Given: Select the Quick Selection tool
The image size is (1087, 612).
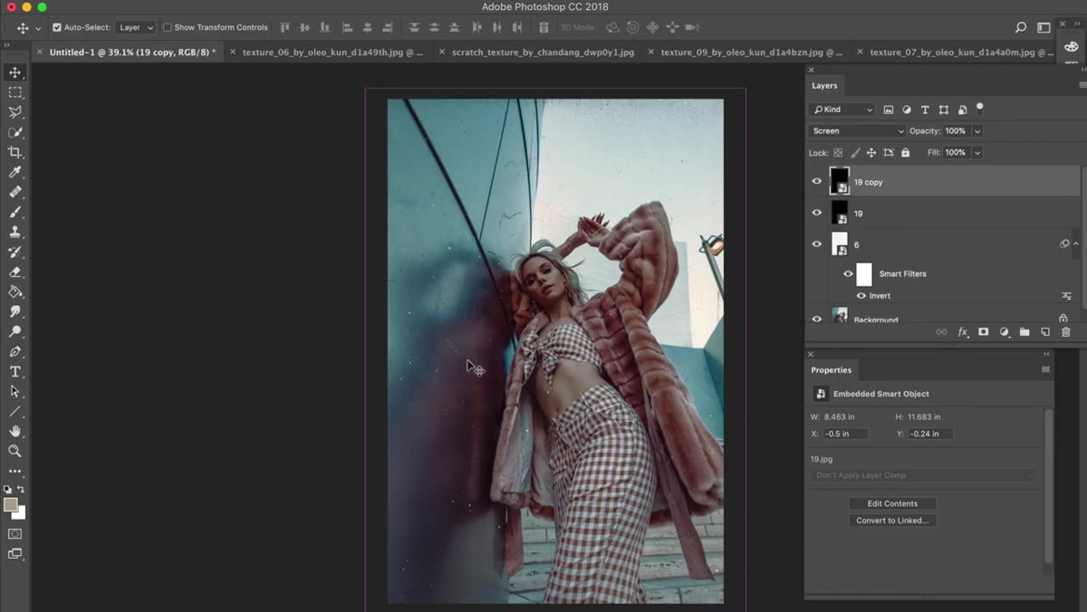Looking at the screenshot, I should [x=14, y=132].
